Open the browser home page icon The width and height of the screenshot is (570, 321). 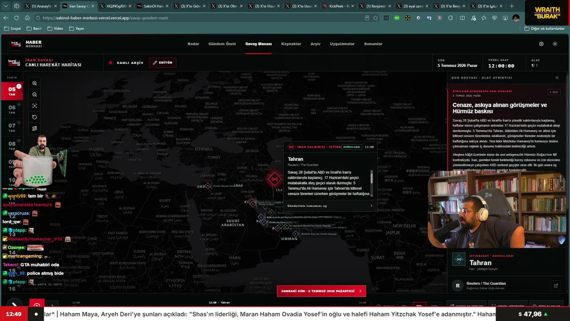point(27,18)
